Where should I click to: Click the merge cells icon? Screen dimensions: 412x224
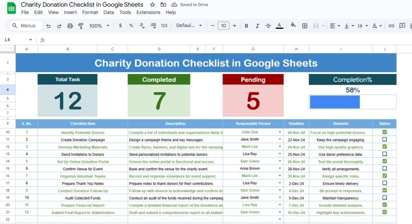(316, 26)
